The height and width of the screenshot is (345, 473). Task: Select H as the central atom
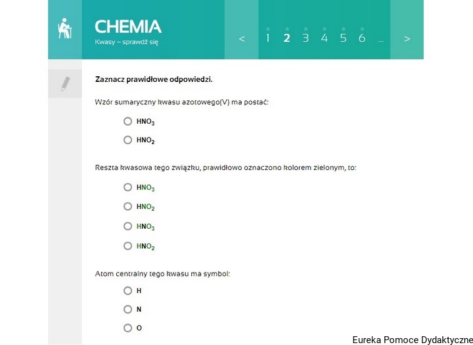(x=128, y=291)
